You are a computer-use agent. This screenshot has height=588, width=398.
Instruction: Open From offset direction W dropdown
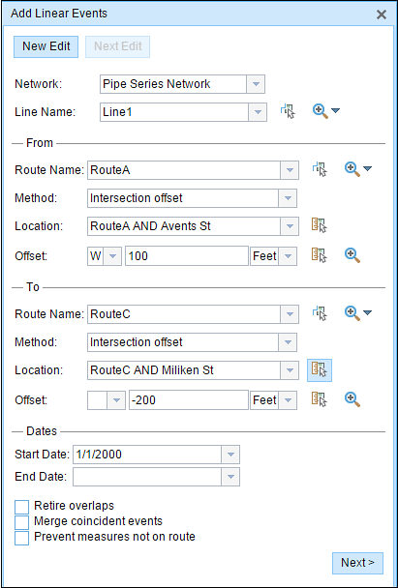click(x=112, y=256)
